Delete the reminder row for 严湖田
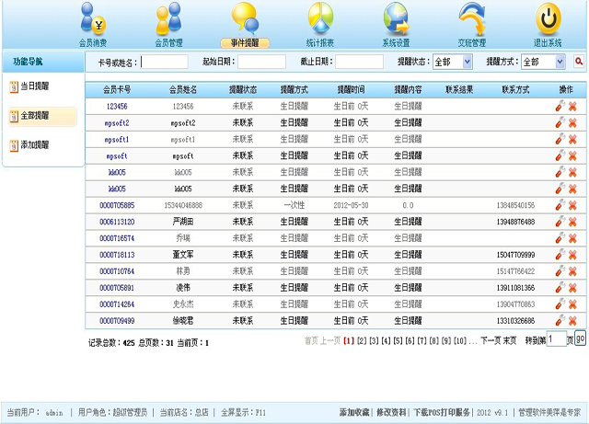 tap(572, 222)
